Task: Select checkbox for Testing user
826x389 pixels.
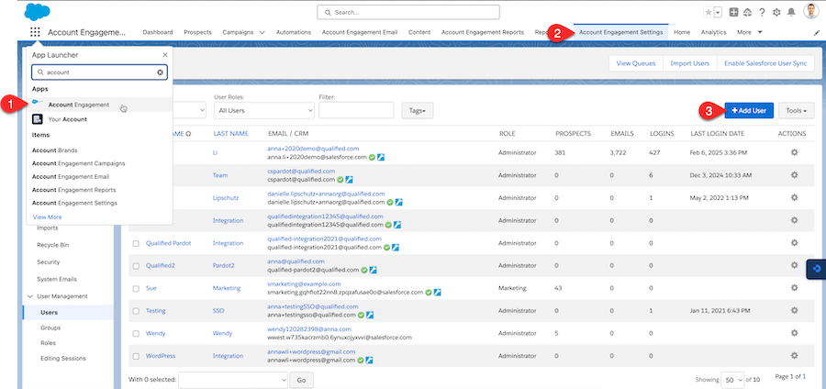Action: (136, 311)
